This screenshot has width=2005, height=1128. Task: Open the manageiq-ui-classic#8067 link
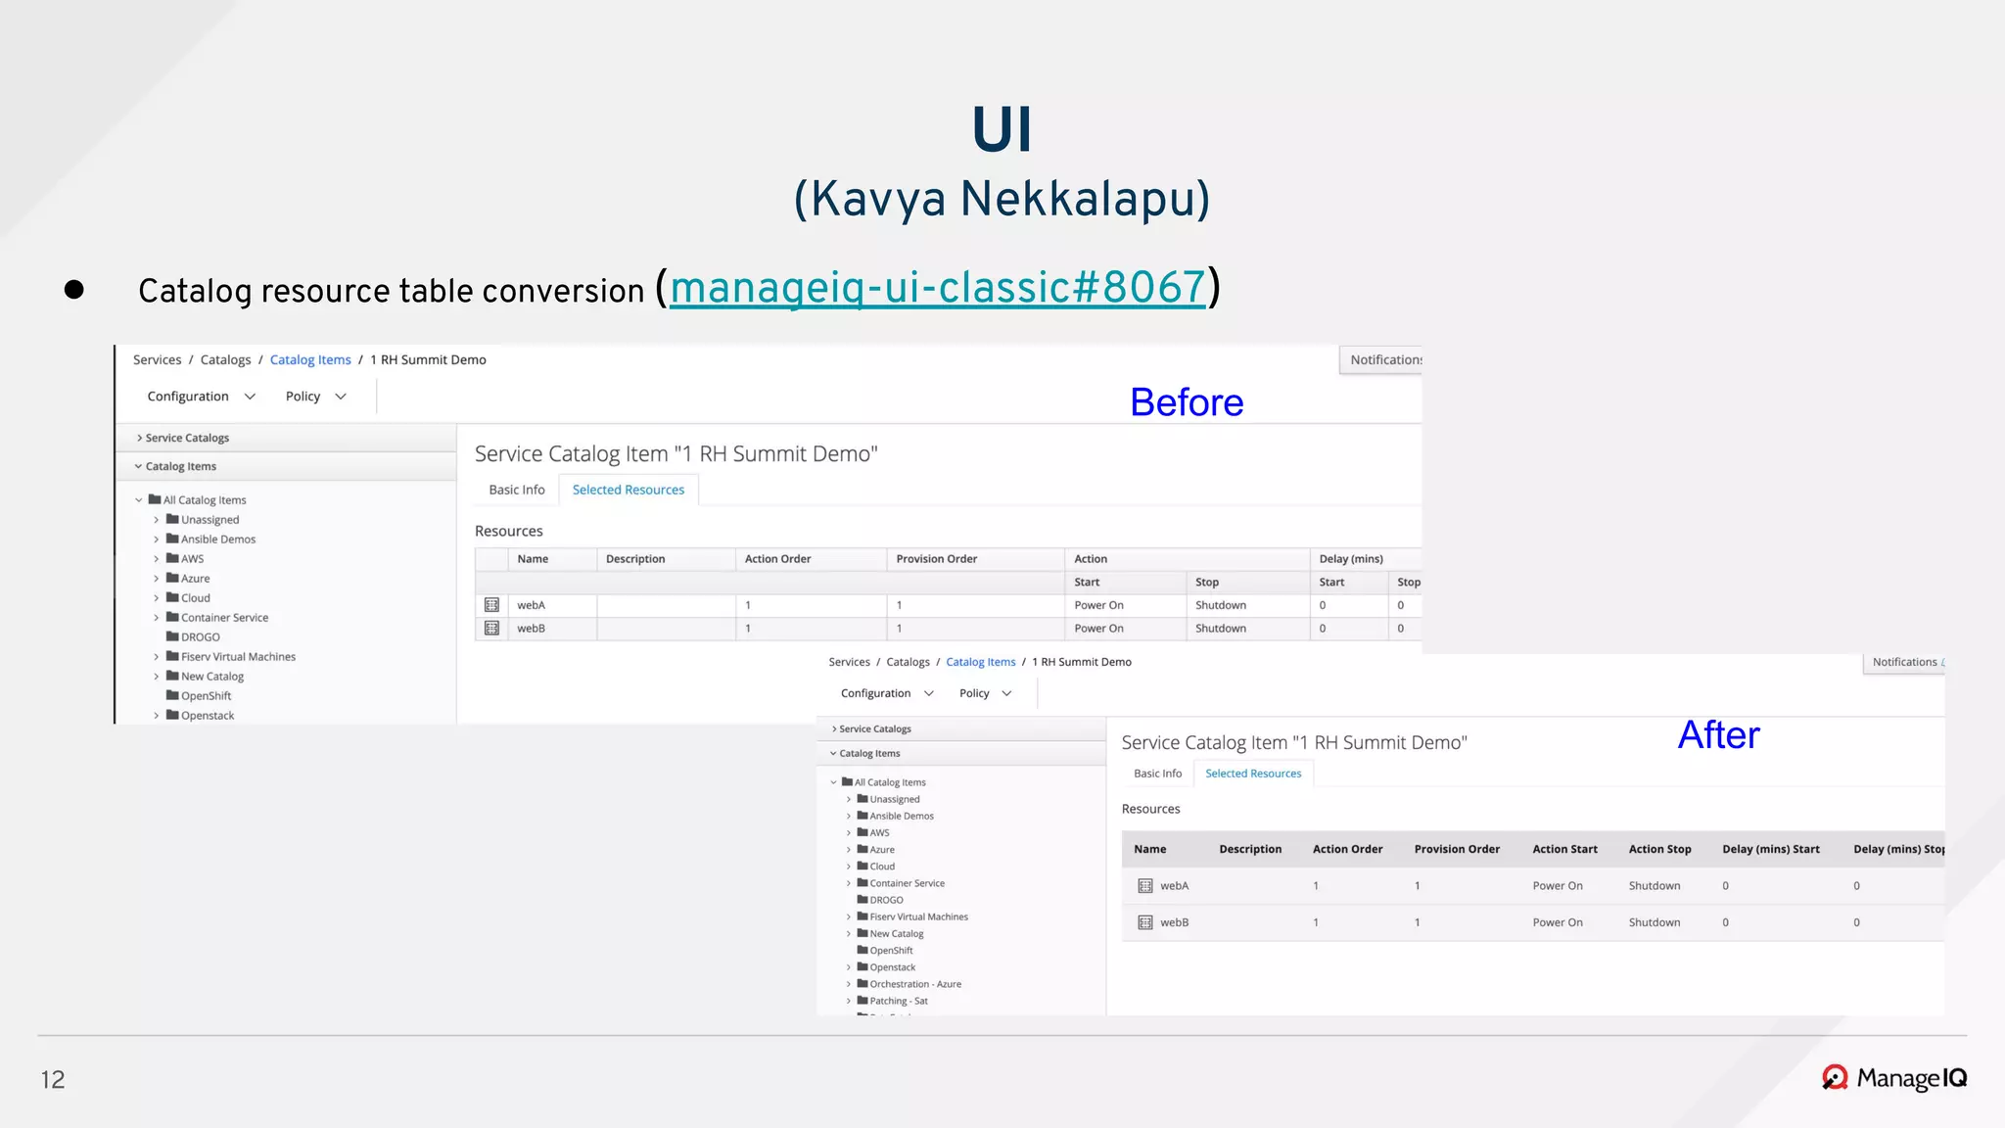click(937, 289)
